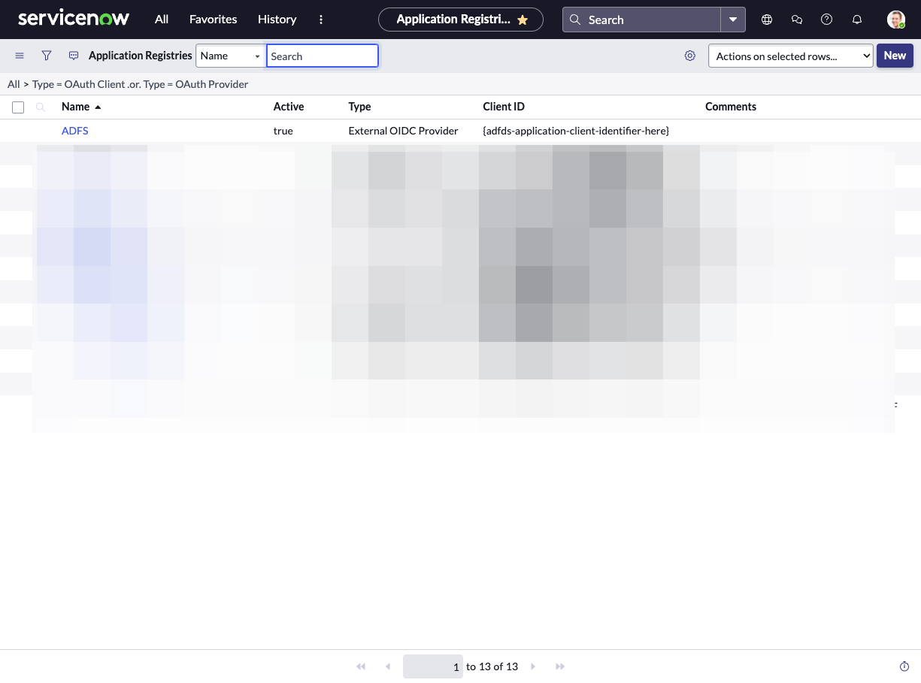
Task: Open the help question mark icon
Action: pos(827,20)
